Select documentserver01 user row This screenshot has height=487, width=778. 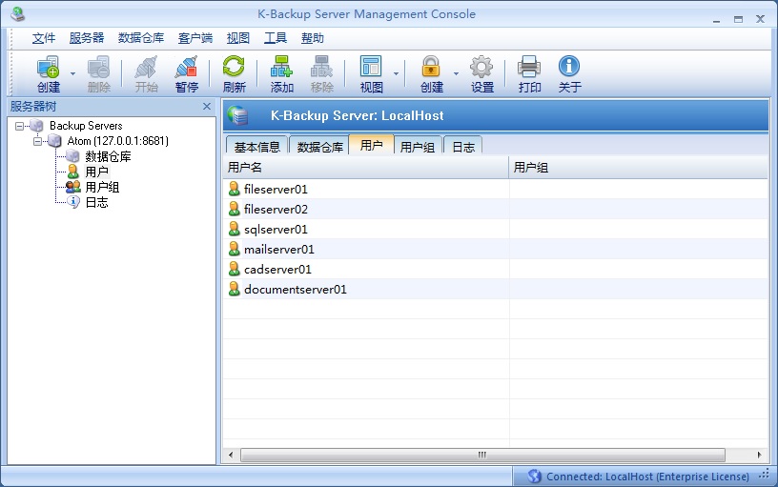(x=496, y=289)
